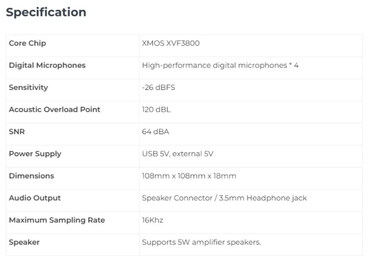Click the Specification heading
The image size is (369, 256).
pyautogui.click(x=46, y=12)
